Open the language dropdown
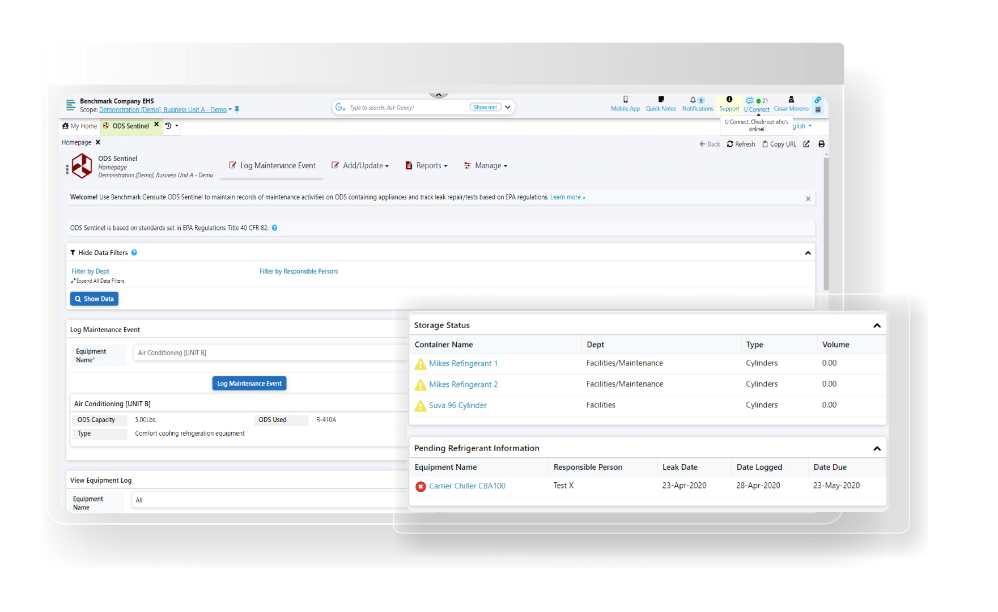 pos(802,126)
